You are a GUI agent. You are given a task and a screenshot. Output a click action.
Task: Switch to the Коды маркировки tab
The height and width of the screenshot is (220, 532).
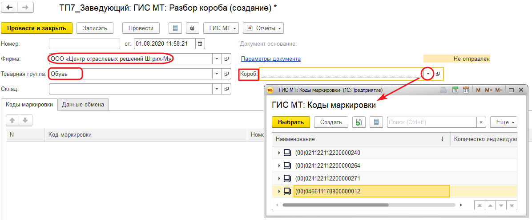(29, 105)
